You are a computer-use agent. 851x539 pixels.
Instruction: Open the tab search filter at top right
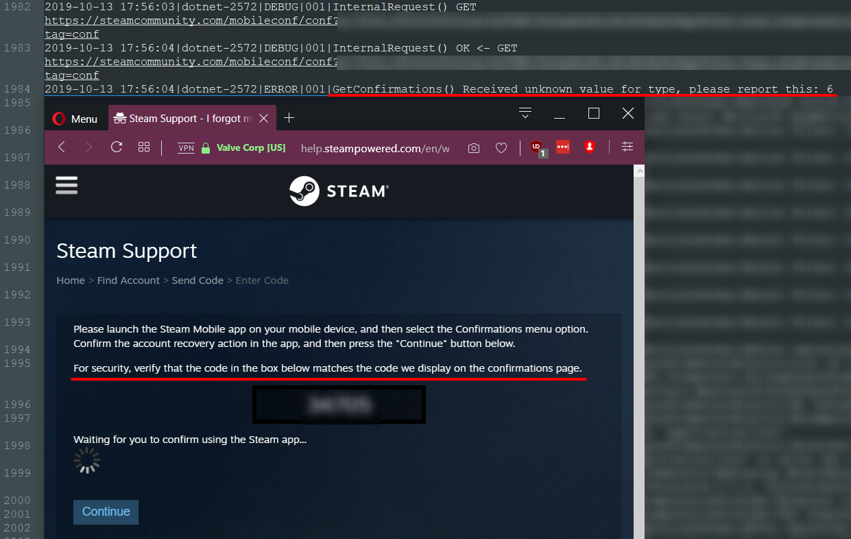(525, 112)
